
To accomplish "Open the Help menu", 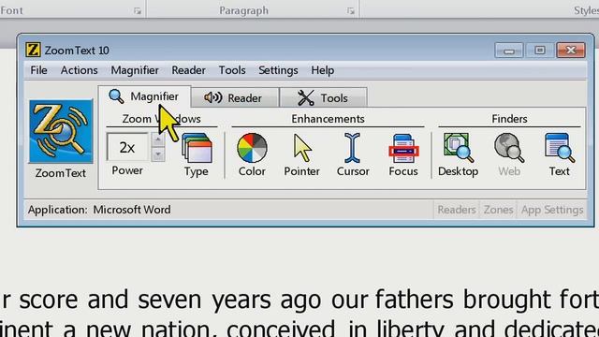I will tap(322, 70).
